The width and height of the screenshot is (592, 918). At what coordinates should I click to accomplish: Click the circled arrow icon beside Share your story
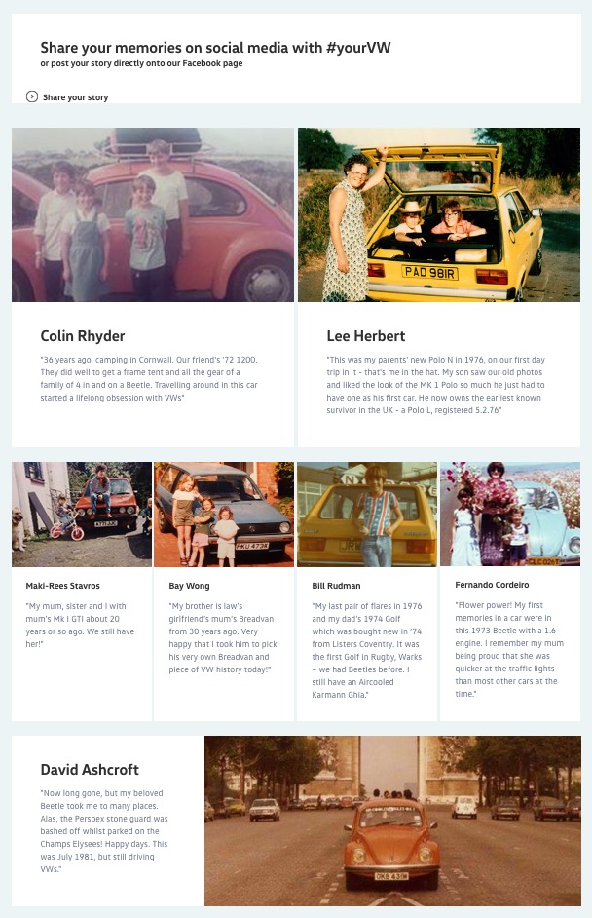(32, 96)
